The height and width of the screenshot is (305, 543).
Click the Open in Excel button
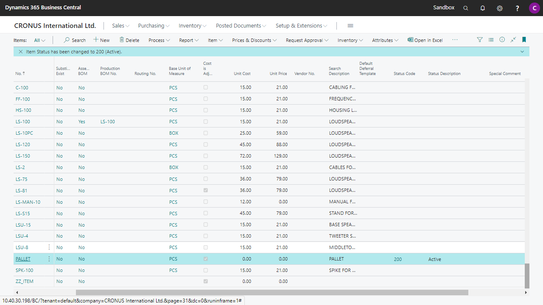425,40
